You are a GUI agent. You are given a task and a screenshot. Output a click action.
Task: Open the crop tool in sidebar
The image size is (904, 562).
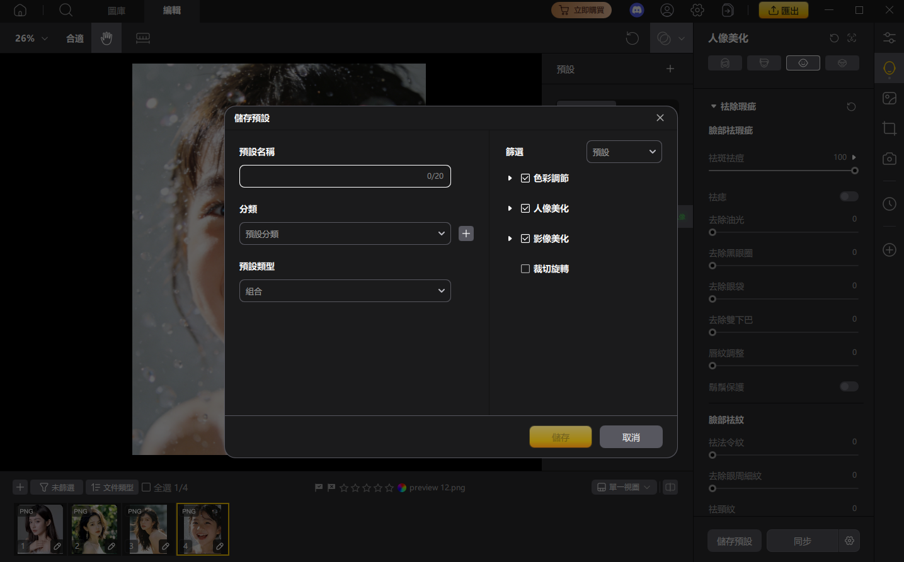point(889,128)
